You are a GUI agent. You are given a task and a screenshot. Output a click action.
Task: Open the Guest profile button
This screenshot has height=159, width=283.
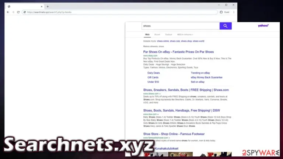coord(225,12)
